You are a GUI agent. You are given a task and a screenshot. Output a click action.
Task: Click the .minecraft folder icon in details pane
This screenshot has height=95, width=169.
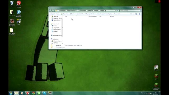(x=52, y=46)
